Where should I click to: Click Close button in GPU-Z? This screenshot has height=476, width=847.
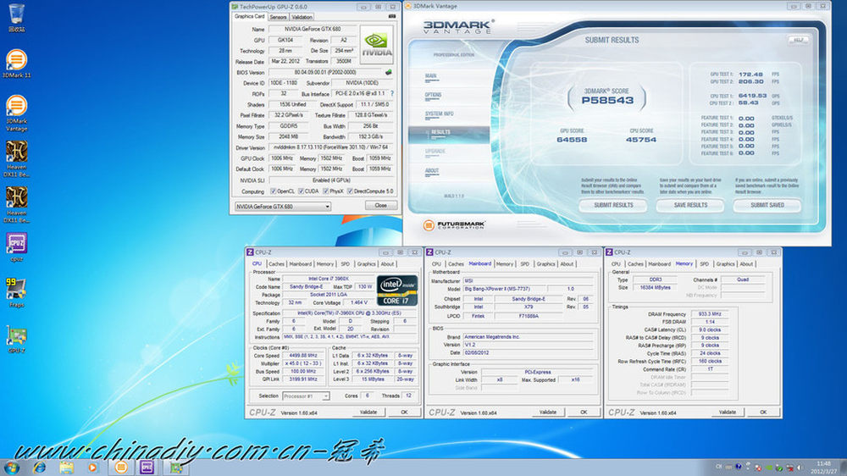click(381, 206)
